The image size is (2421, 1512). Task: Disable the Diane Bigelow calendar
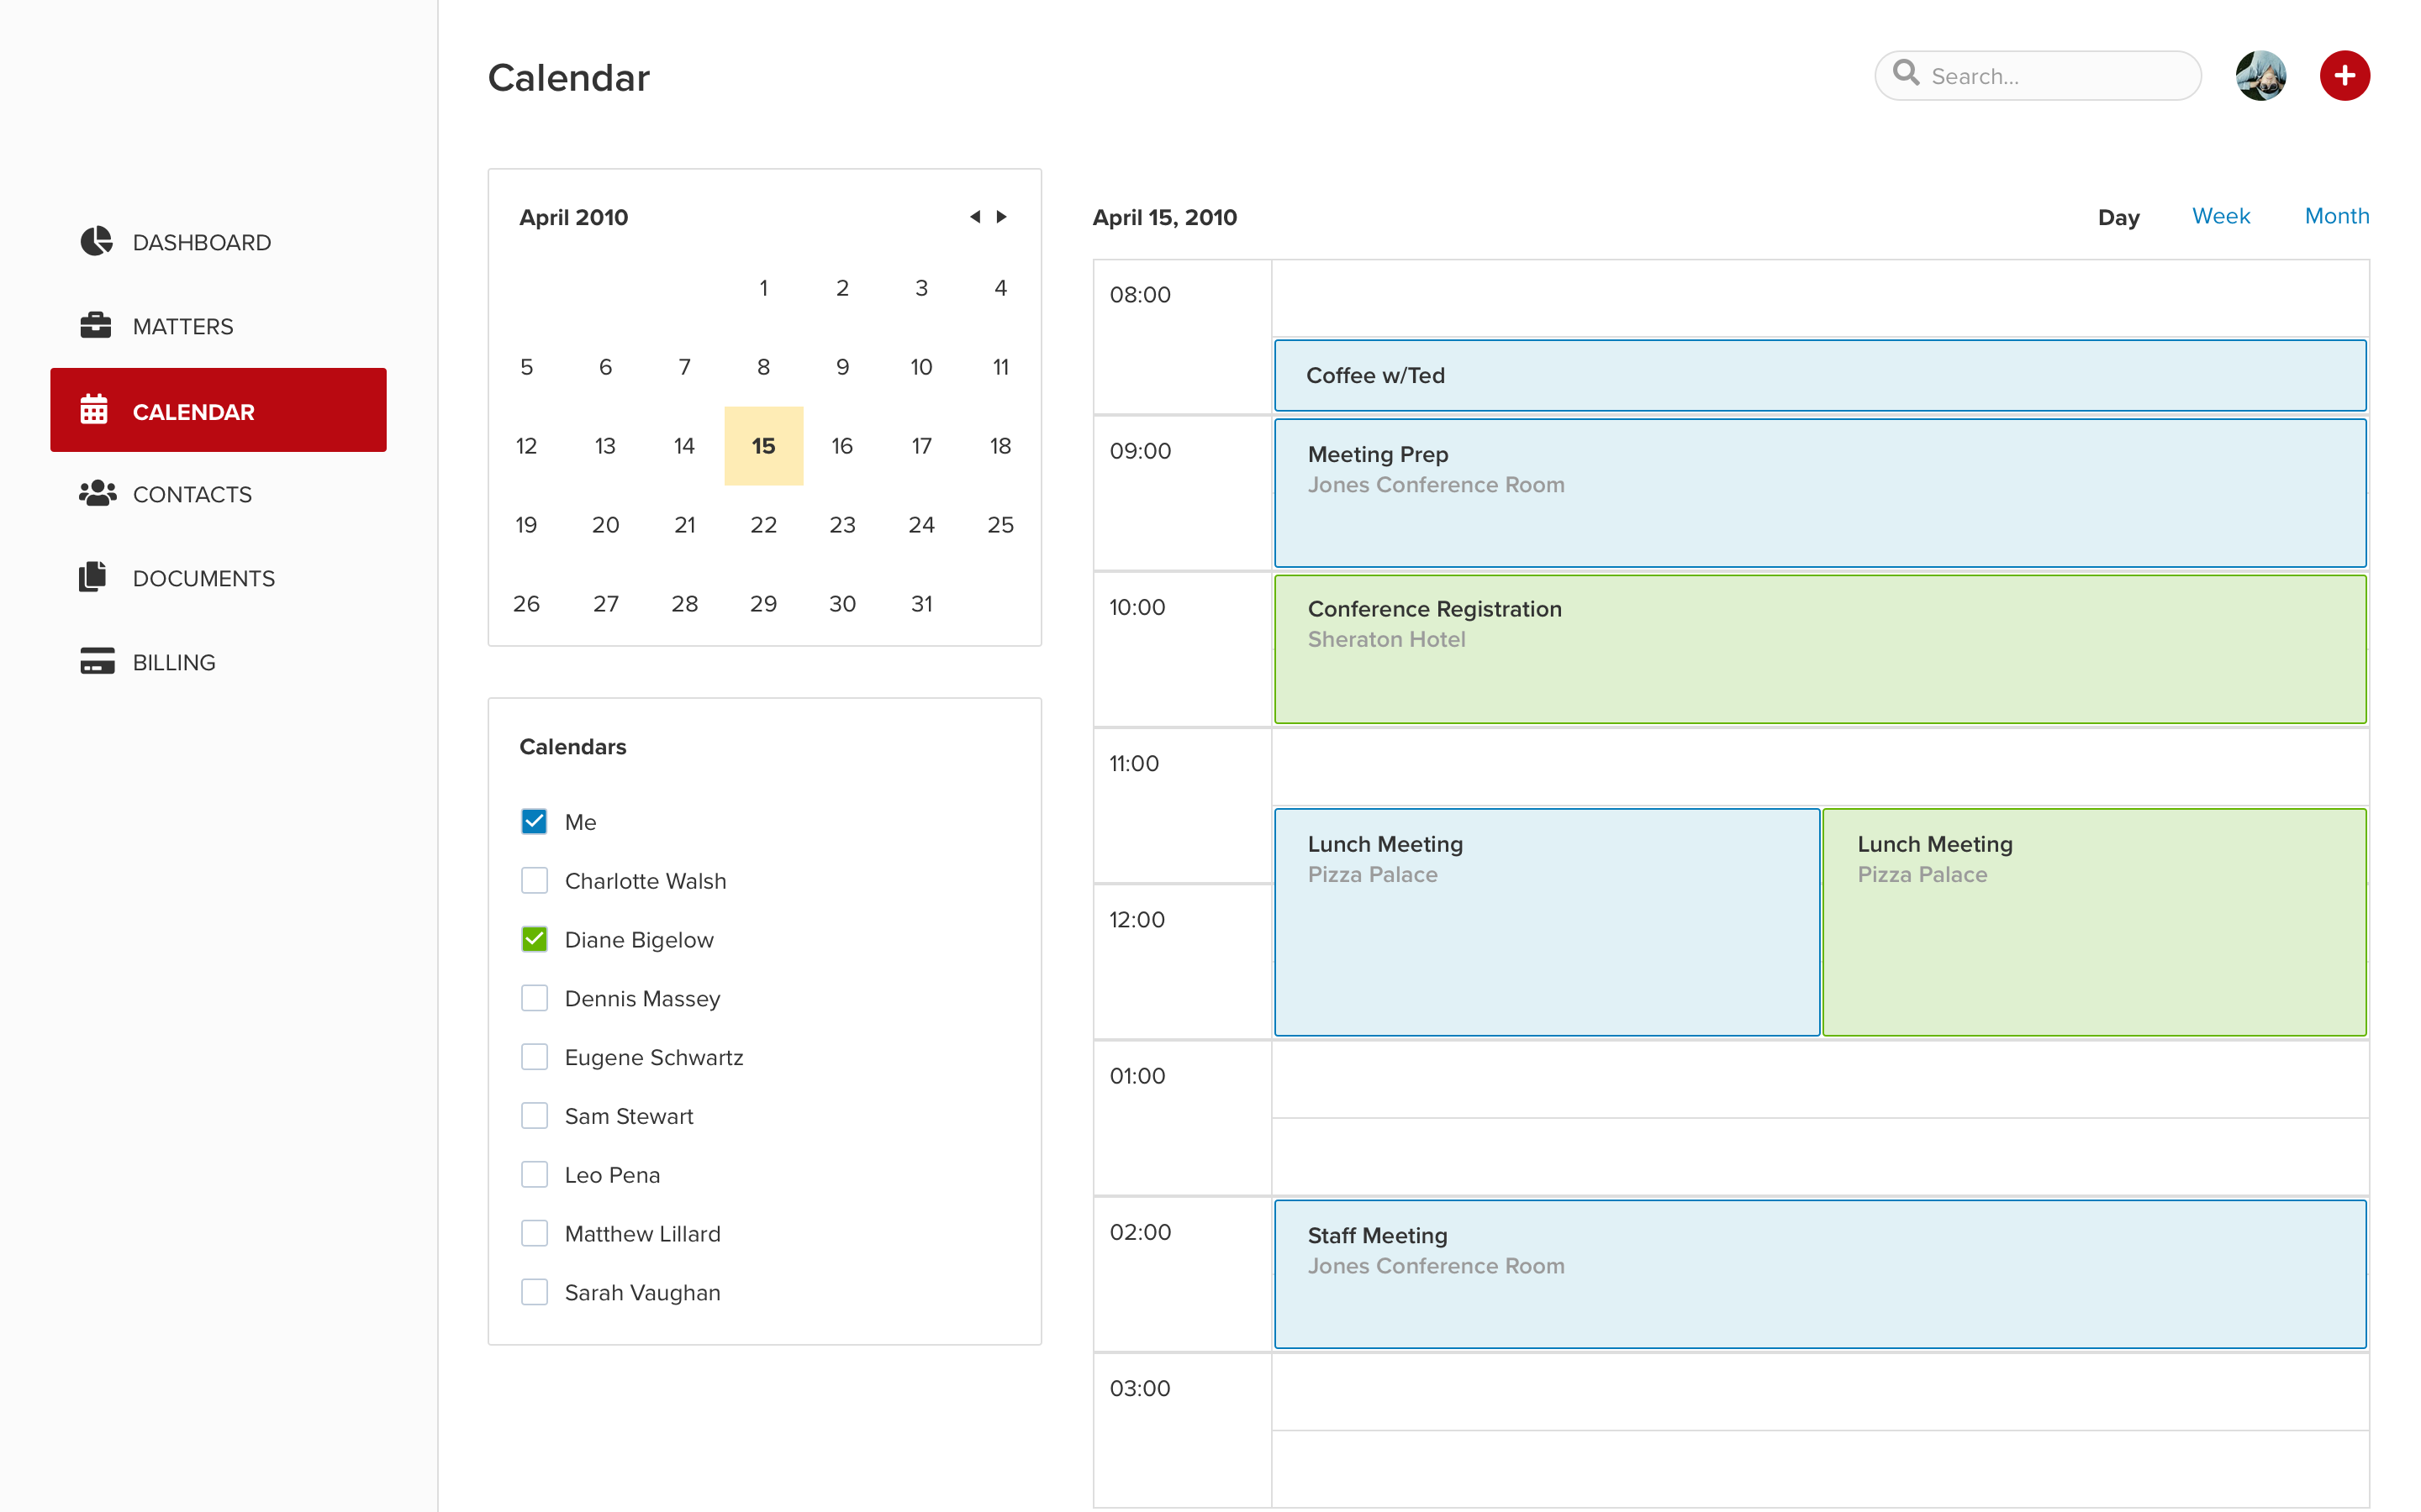pos(535,939)
